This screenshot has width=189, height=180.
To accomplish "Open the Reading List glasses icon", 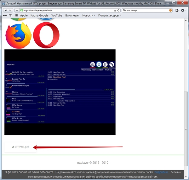I will (5, 15).
